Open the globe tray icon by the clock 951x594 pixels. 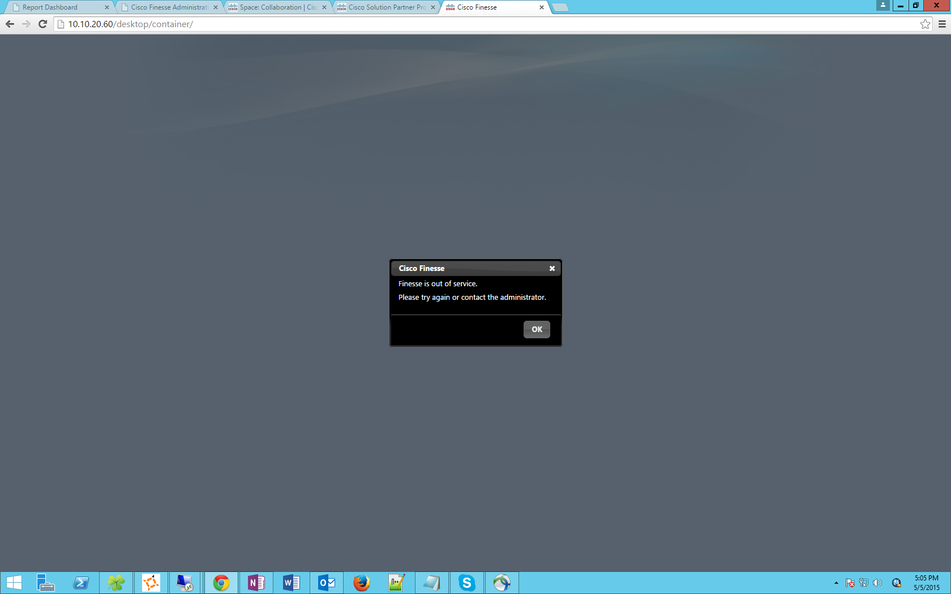[x=897, y=583]
